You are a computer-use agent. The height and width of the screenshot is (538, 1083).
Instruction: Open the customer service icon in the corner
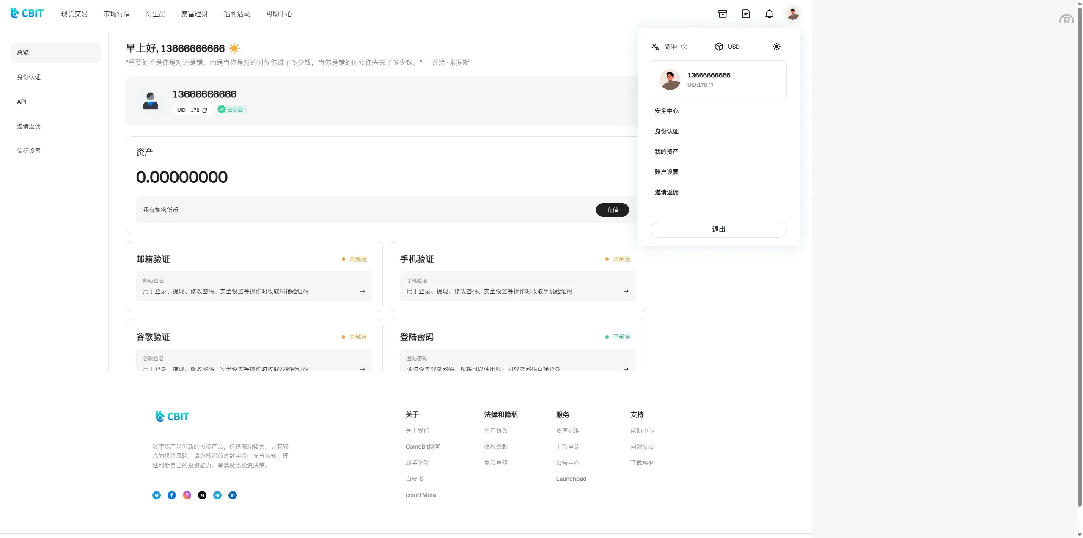[1067, 19]
